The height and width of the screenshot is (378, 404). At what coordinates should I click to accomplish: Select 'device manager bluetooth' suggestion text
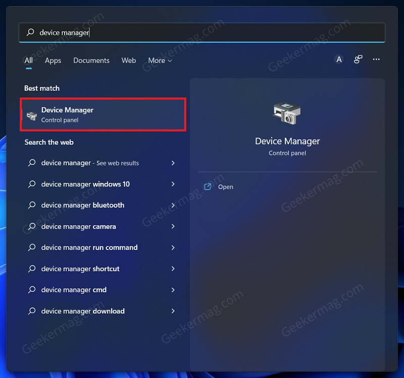tap(83, 205)
